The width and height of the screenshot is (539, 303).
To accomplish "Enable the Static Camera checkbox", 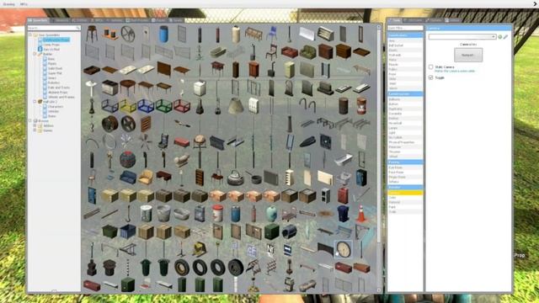I will (430, 67).
